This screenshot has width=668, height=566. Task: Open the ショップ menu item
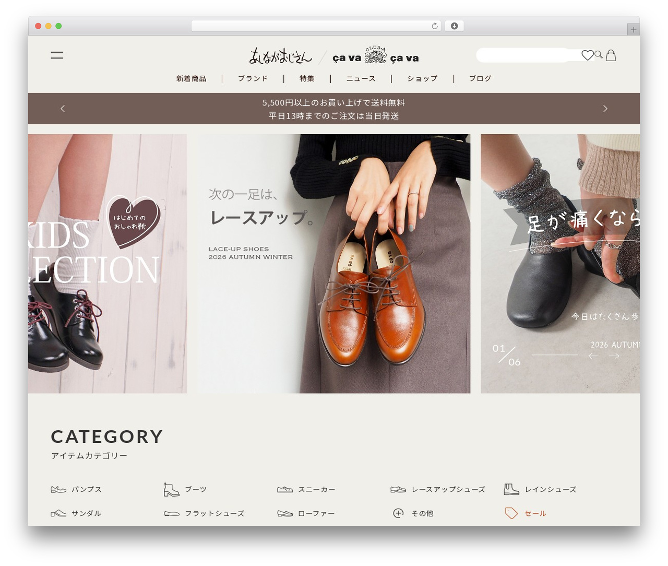423,78
